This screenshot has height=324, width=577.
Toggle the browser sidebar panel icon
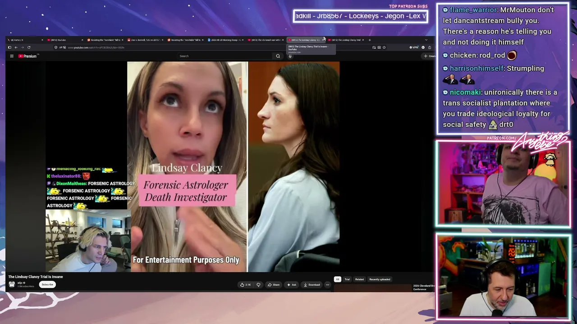tap(9, 47)
